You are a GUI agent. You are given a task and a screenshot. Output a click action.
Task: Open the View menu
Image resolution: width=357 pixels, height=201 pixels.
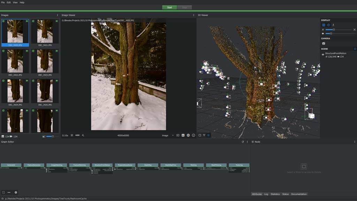(x=15, y=2)
